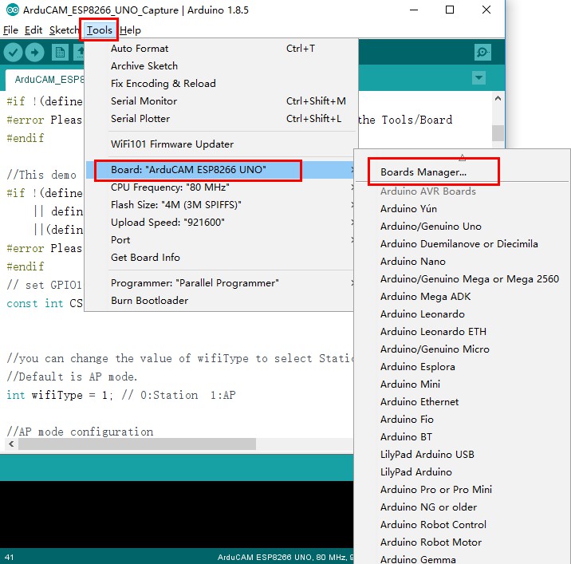Select Arduino/Genuino Mega or Mega 2560

[463, 278]
